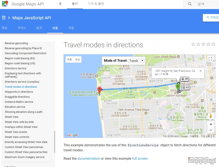Open the documentation link

[89, 158]
